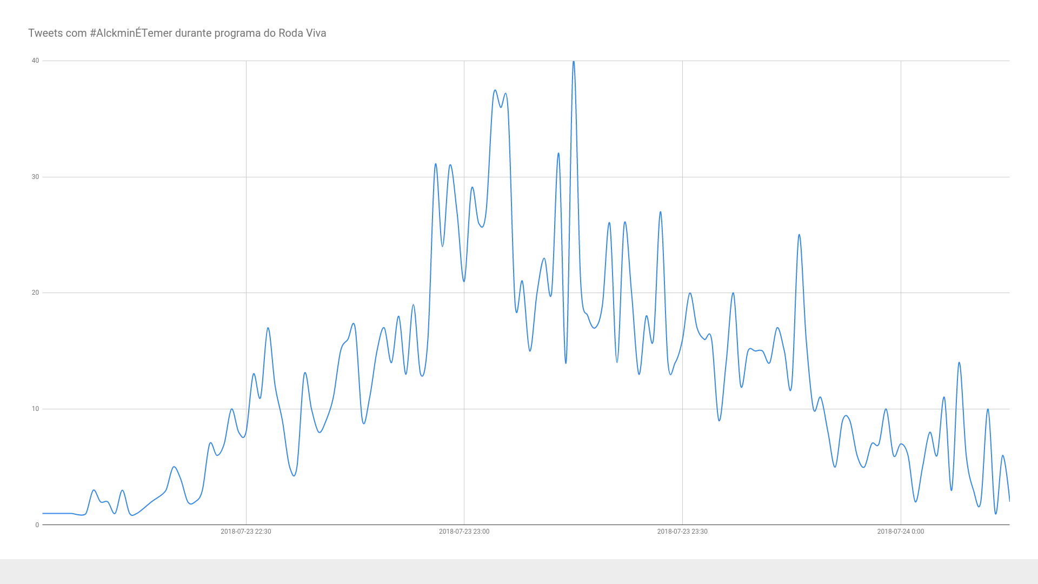Click the peak at 32 before the highest spike
1038x584 pixels.
(x=558, y=154)
